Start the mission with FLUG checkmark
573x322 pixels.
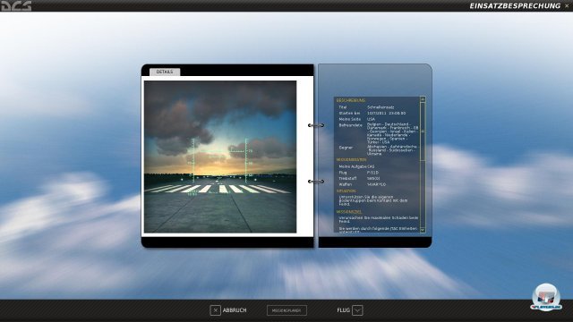pyautogui.click(x=350, y=310)
